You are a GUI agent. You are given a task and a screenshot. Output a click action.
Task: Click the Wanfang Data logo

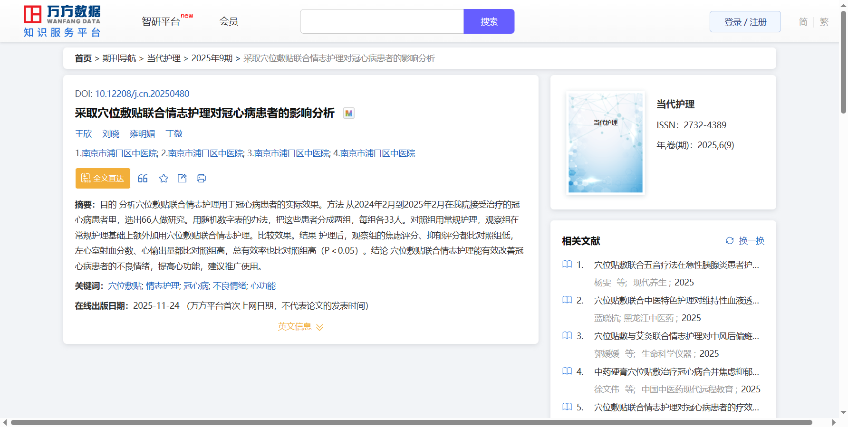coord(62,21)
